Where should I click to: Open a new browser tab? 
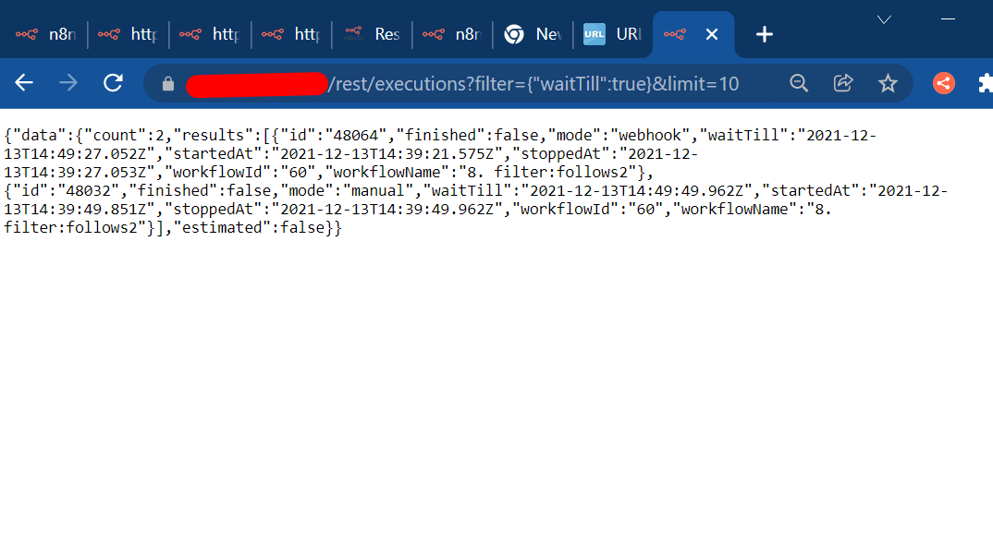point(764,33)
